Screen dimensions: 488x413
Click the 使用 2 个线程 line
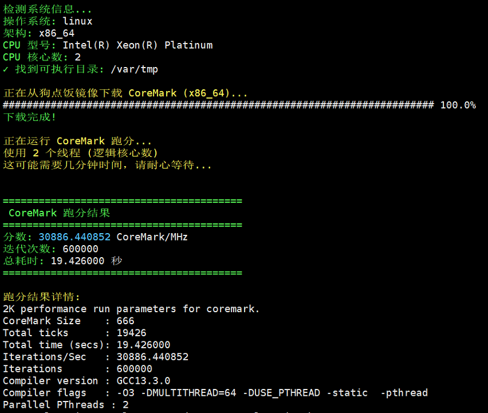(x=80, y=153)
